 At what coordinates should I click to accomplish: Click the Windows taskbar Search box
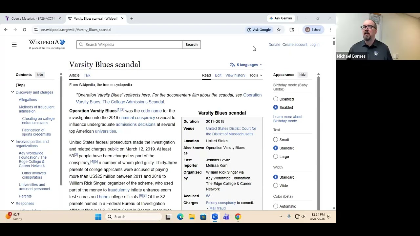coord(134,217)
